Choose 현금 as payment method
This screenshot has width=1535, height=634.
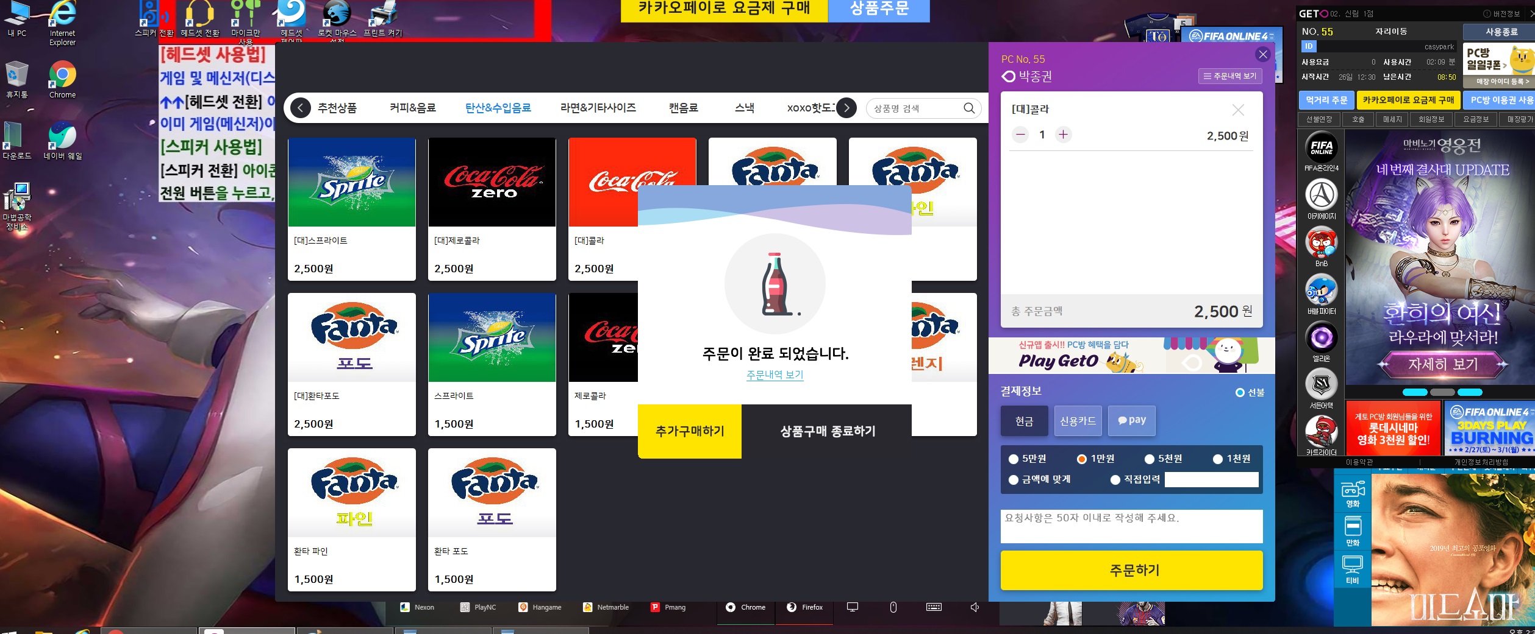tap(1024, 421)
